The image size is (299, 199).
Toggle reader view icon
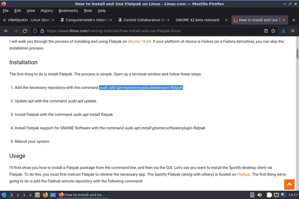pyautogui.click(x=266, y=31)
